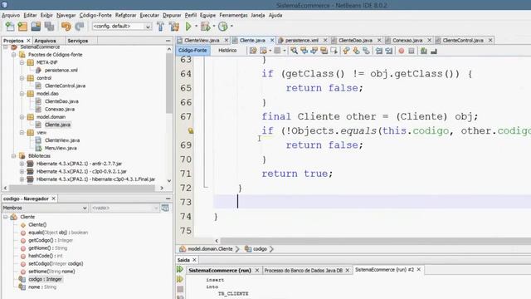Viewport: 531px width, 299px height.
Task: Select setNome(String nome) in Navigator
Action: point(51,272)
